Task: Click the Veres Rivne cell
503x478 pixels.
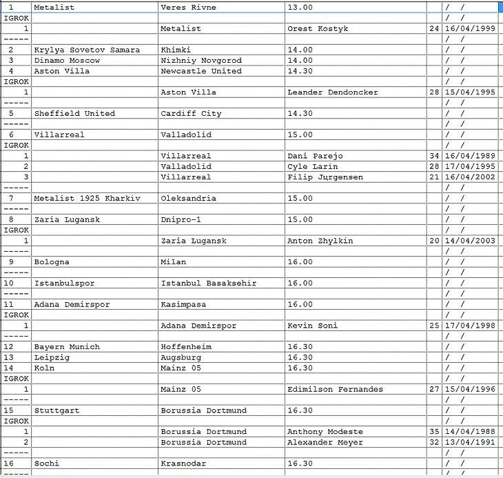Action: point(221,8)
